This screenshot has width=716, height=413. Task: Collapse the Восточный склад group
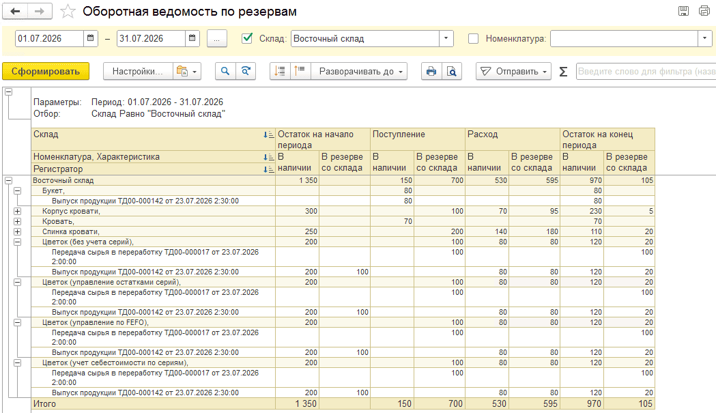[8, 180]
